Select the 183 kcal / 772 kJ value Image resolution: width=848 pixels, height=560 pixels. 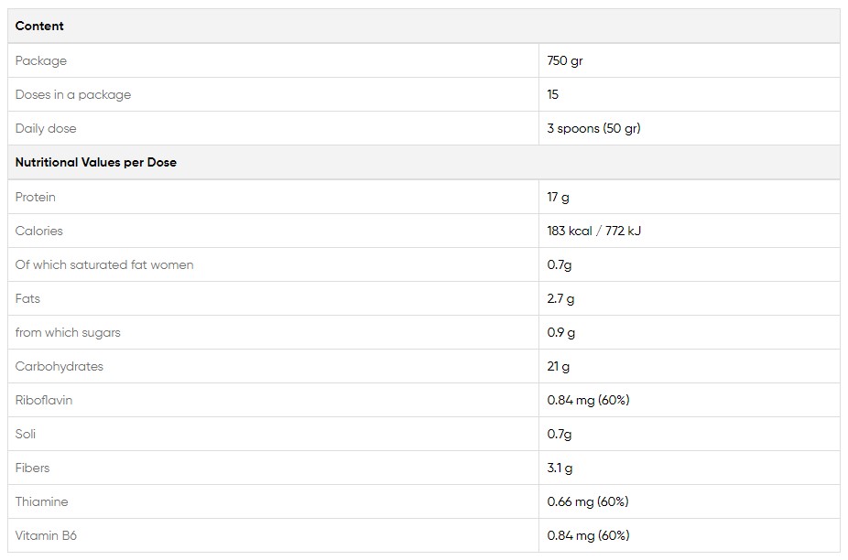coord(594,231)
